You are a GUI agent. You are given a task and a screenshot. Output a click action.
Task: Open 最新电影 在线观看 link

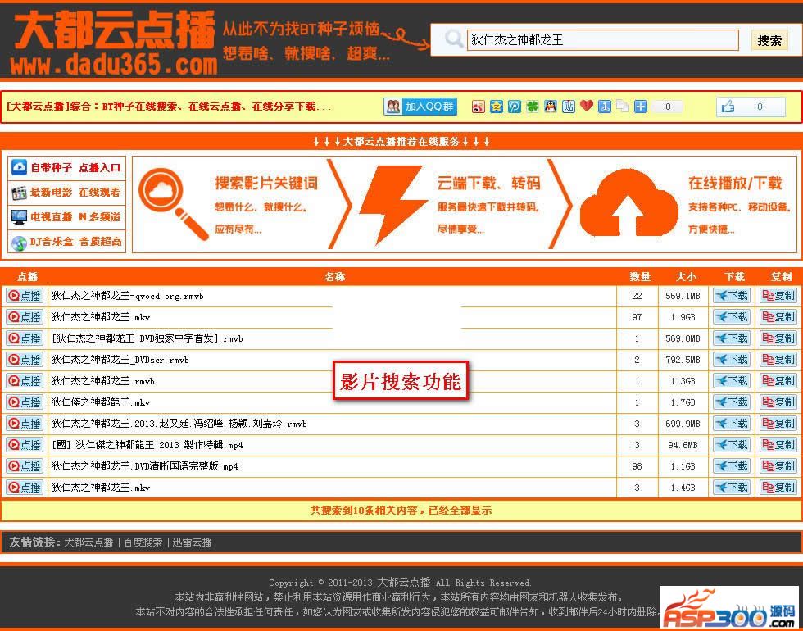75,192
